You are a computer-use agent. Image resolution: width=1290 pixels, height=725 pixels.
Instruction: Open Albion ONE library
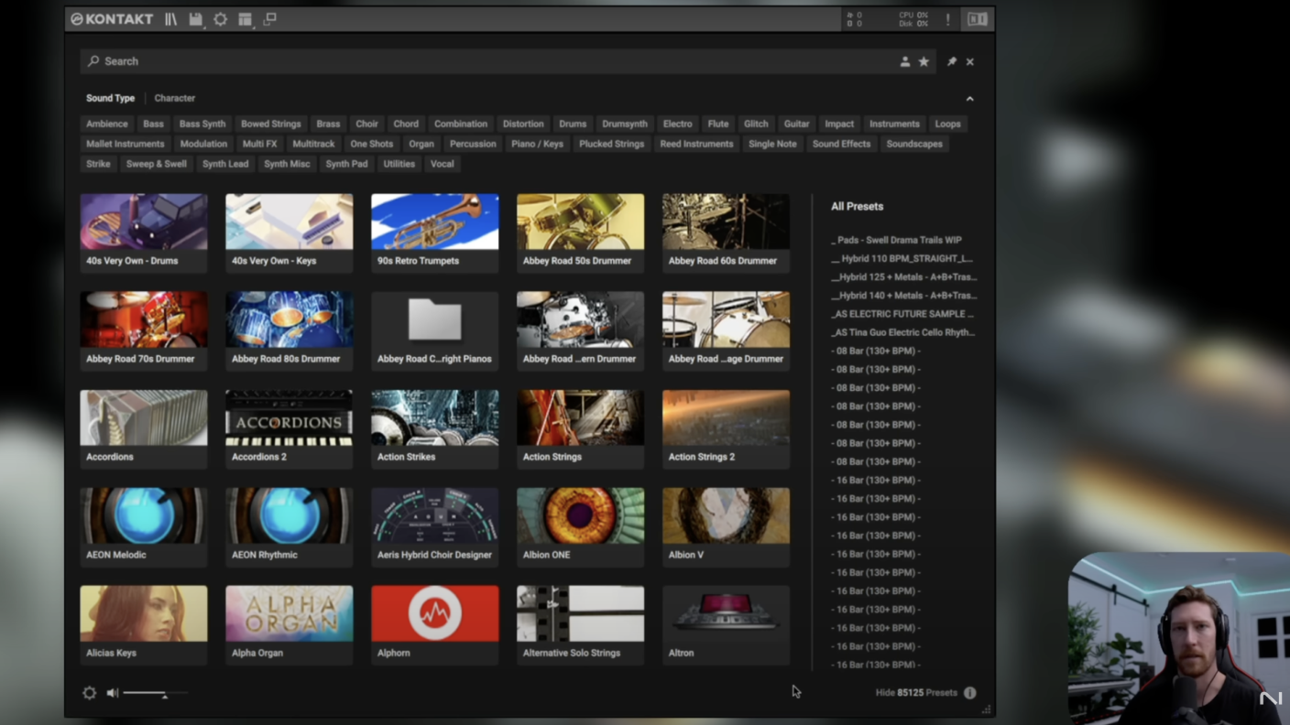[581, 526]
